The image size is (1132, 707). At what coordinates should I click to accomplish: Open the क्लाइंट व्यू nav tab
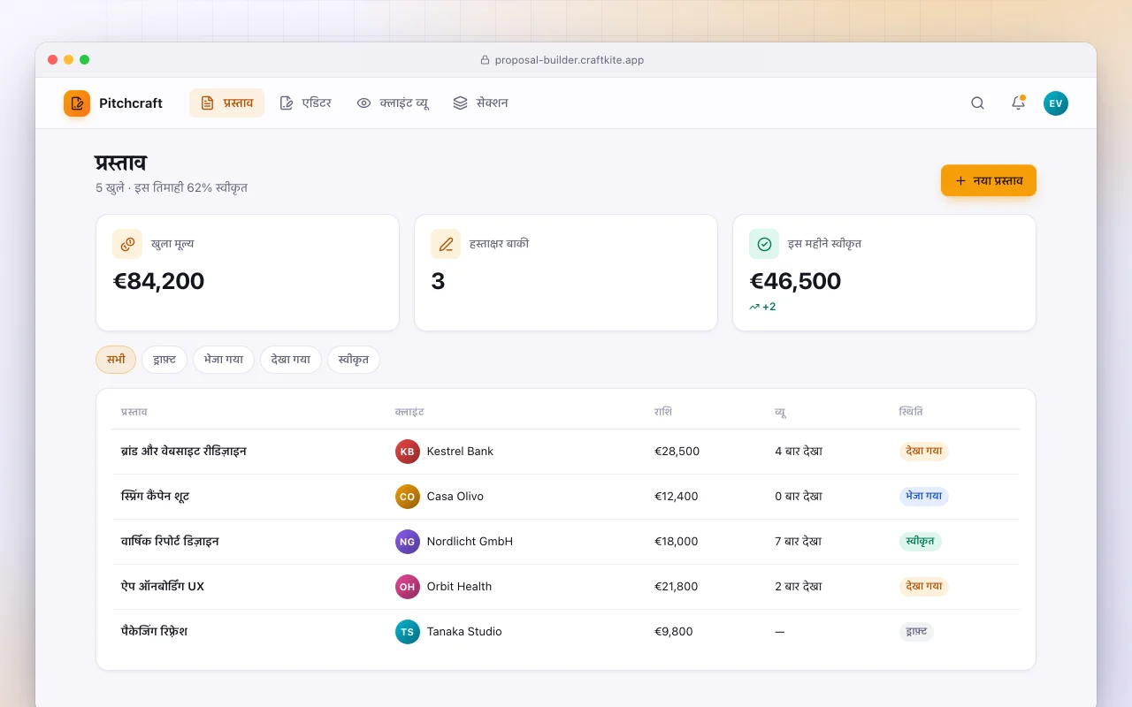pyautogui.click(x=393, y=103)
